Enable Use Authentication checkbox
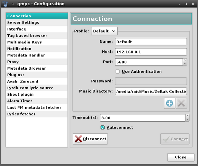This screenshot has height=166, width=198. tap(118, 71)
